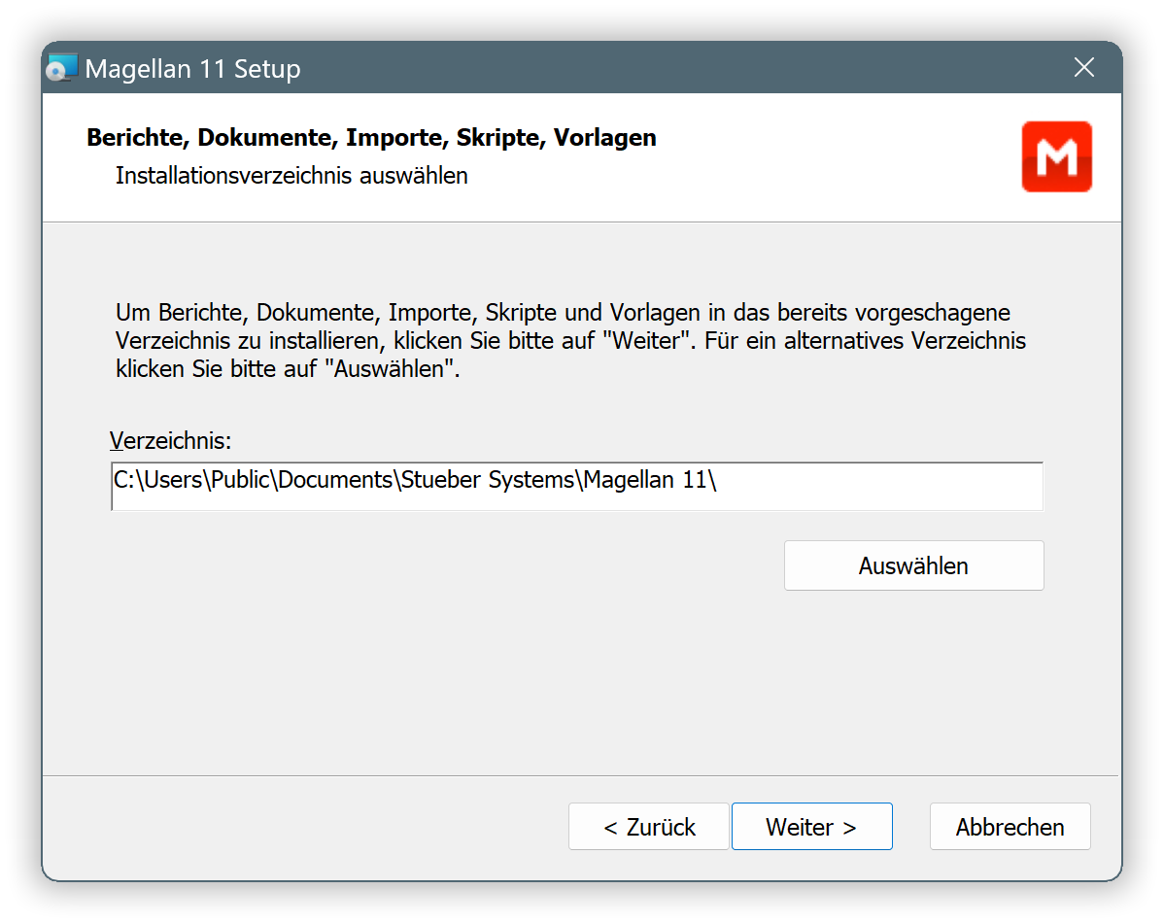Open the directory chooser with Auswählen
Image resolution: width=1164 pixels, height=923 pixels.
[914, 565]
